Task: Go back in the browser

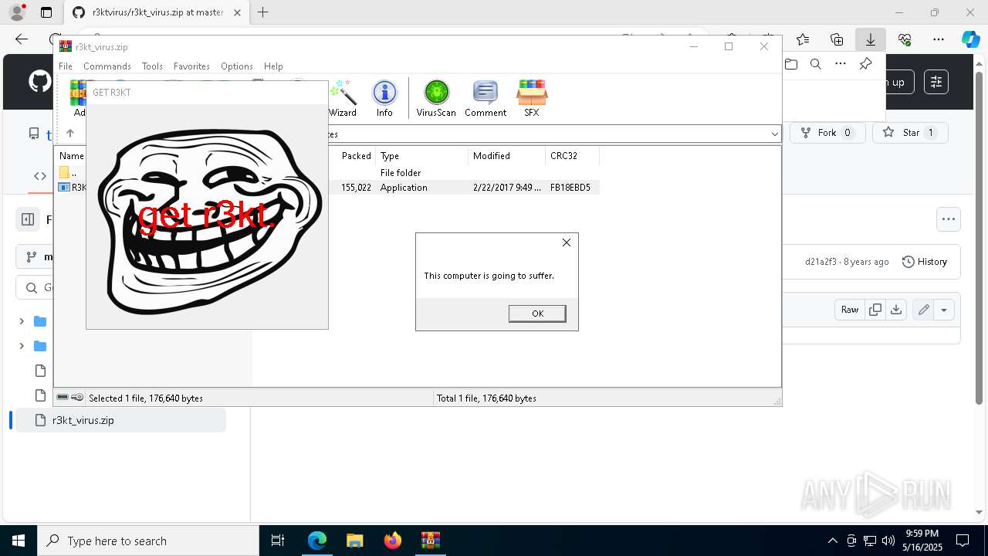Action: click(x=22, y=39)
